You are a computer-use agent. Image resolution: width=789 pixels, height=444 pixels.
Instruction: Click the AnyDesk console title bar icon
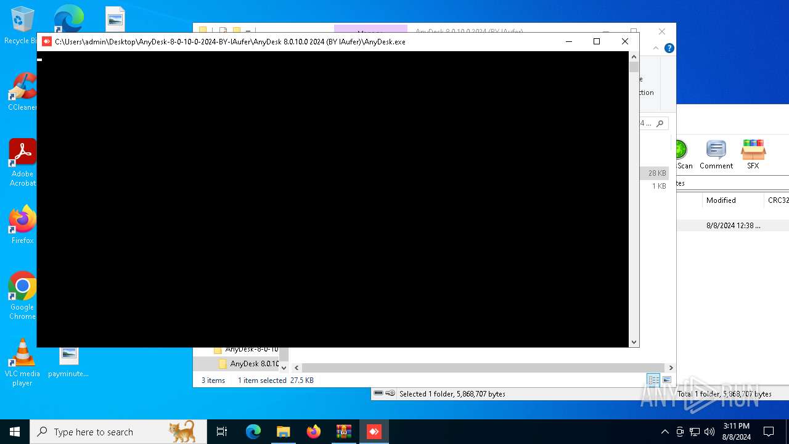[47, 41]
